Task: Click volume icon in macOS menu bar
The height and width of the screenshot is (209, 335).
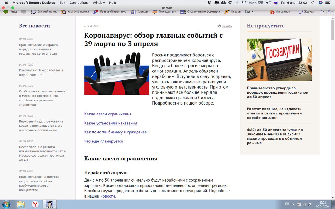Action: coord(268,3)
